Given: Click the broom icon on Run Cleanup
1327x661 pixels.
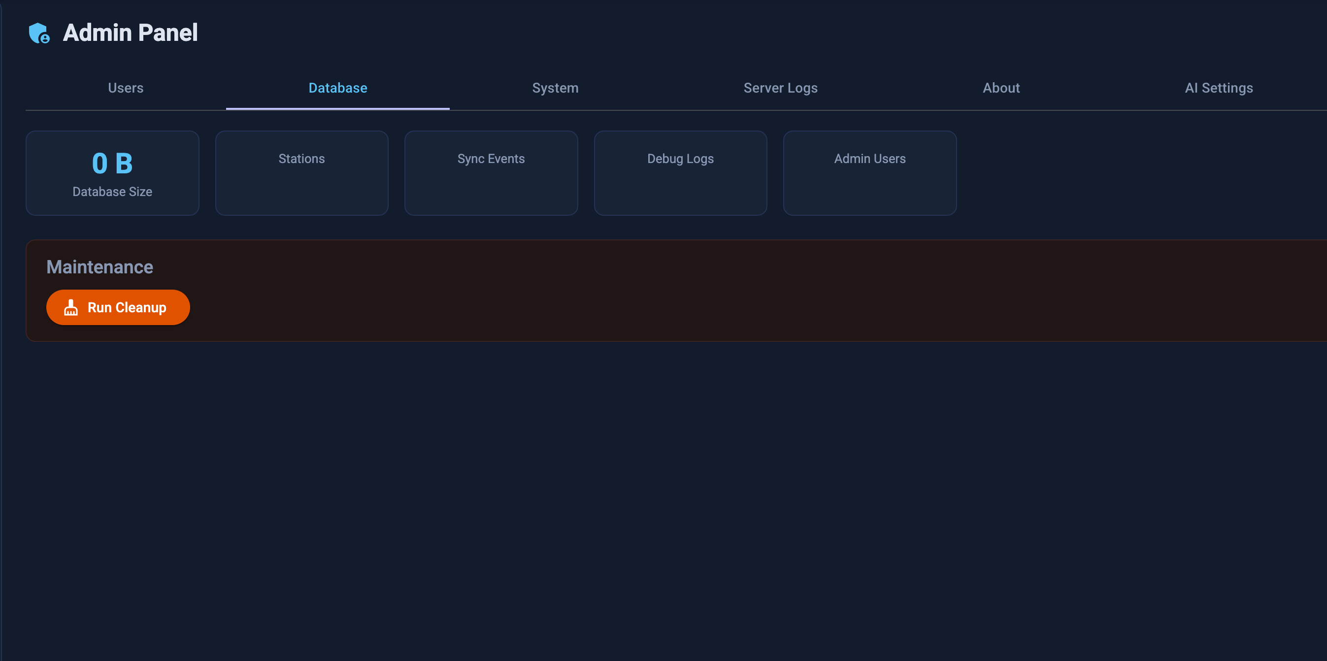Looking at the screenshot, I should pyautogui.click(x=70, y=307).
